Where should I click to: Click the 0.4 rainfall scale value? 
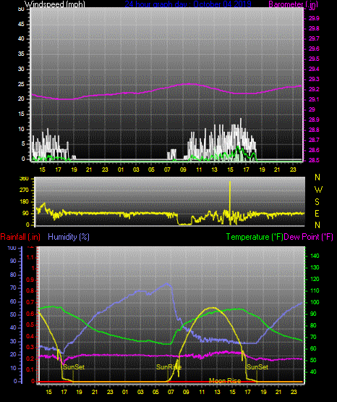(30, 336)
